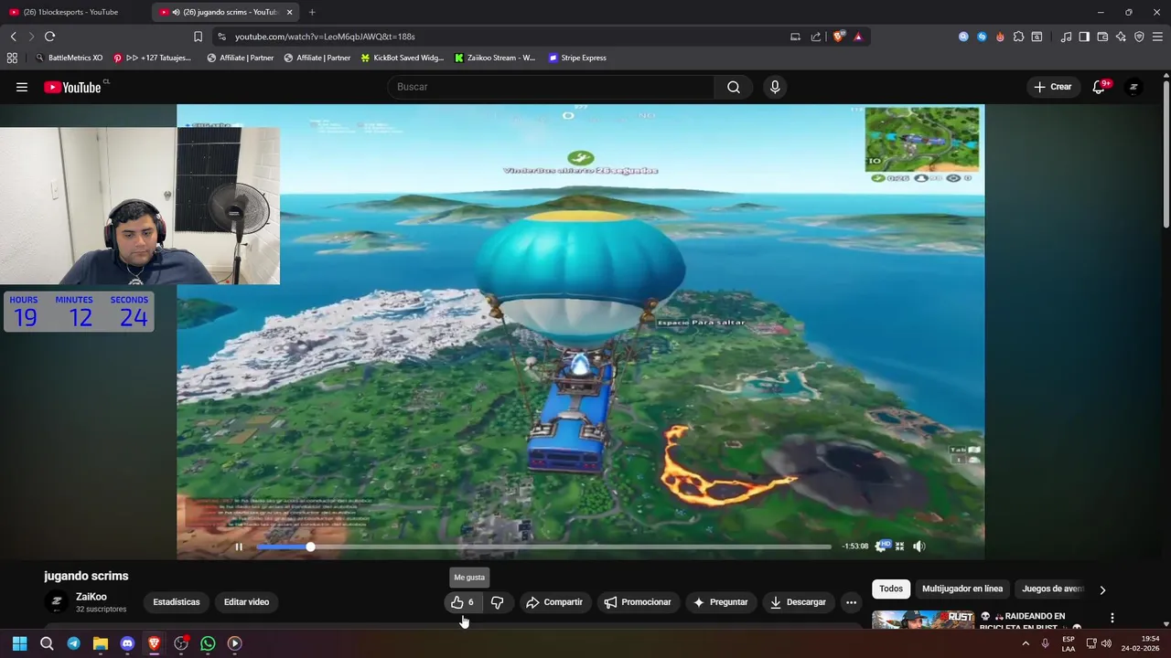Select the jugando scrims browser tab
The width and height of the screenshot is (1171, 658).
coord(225,12)
